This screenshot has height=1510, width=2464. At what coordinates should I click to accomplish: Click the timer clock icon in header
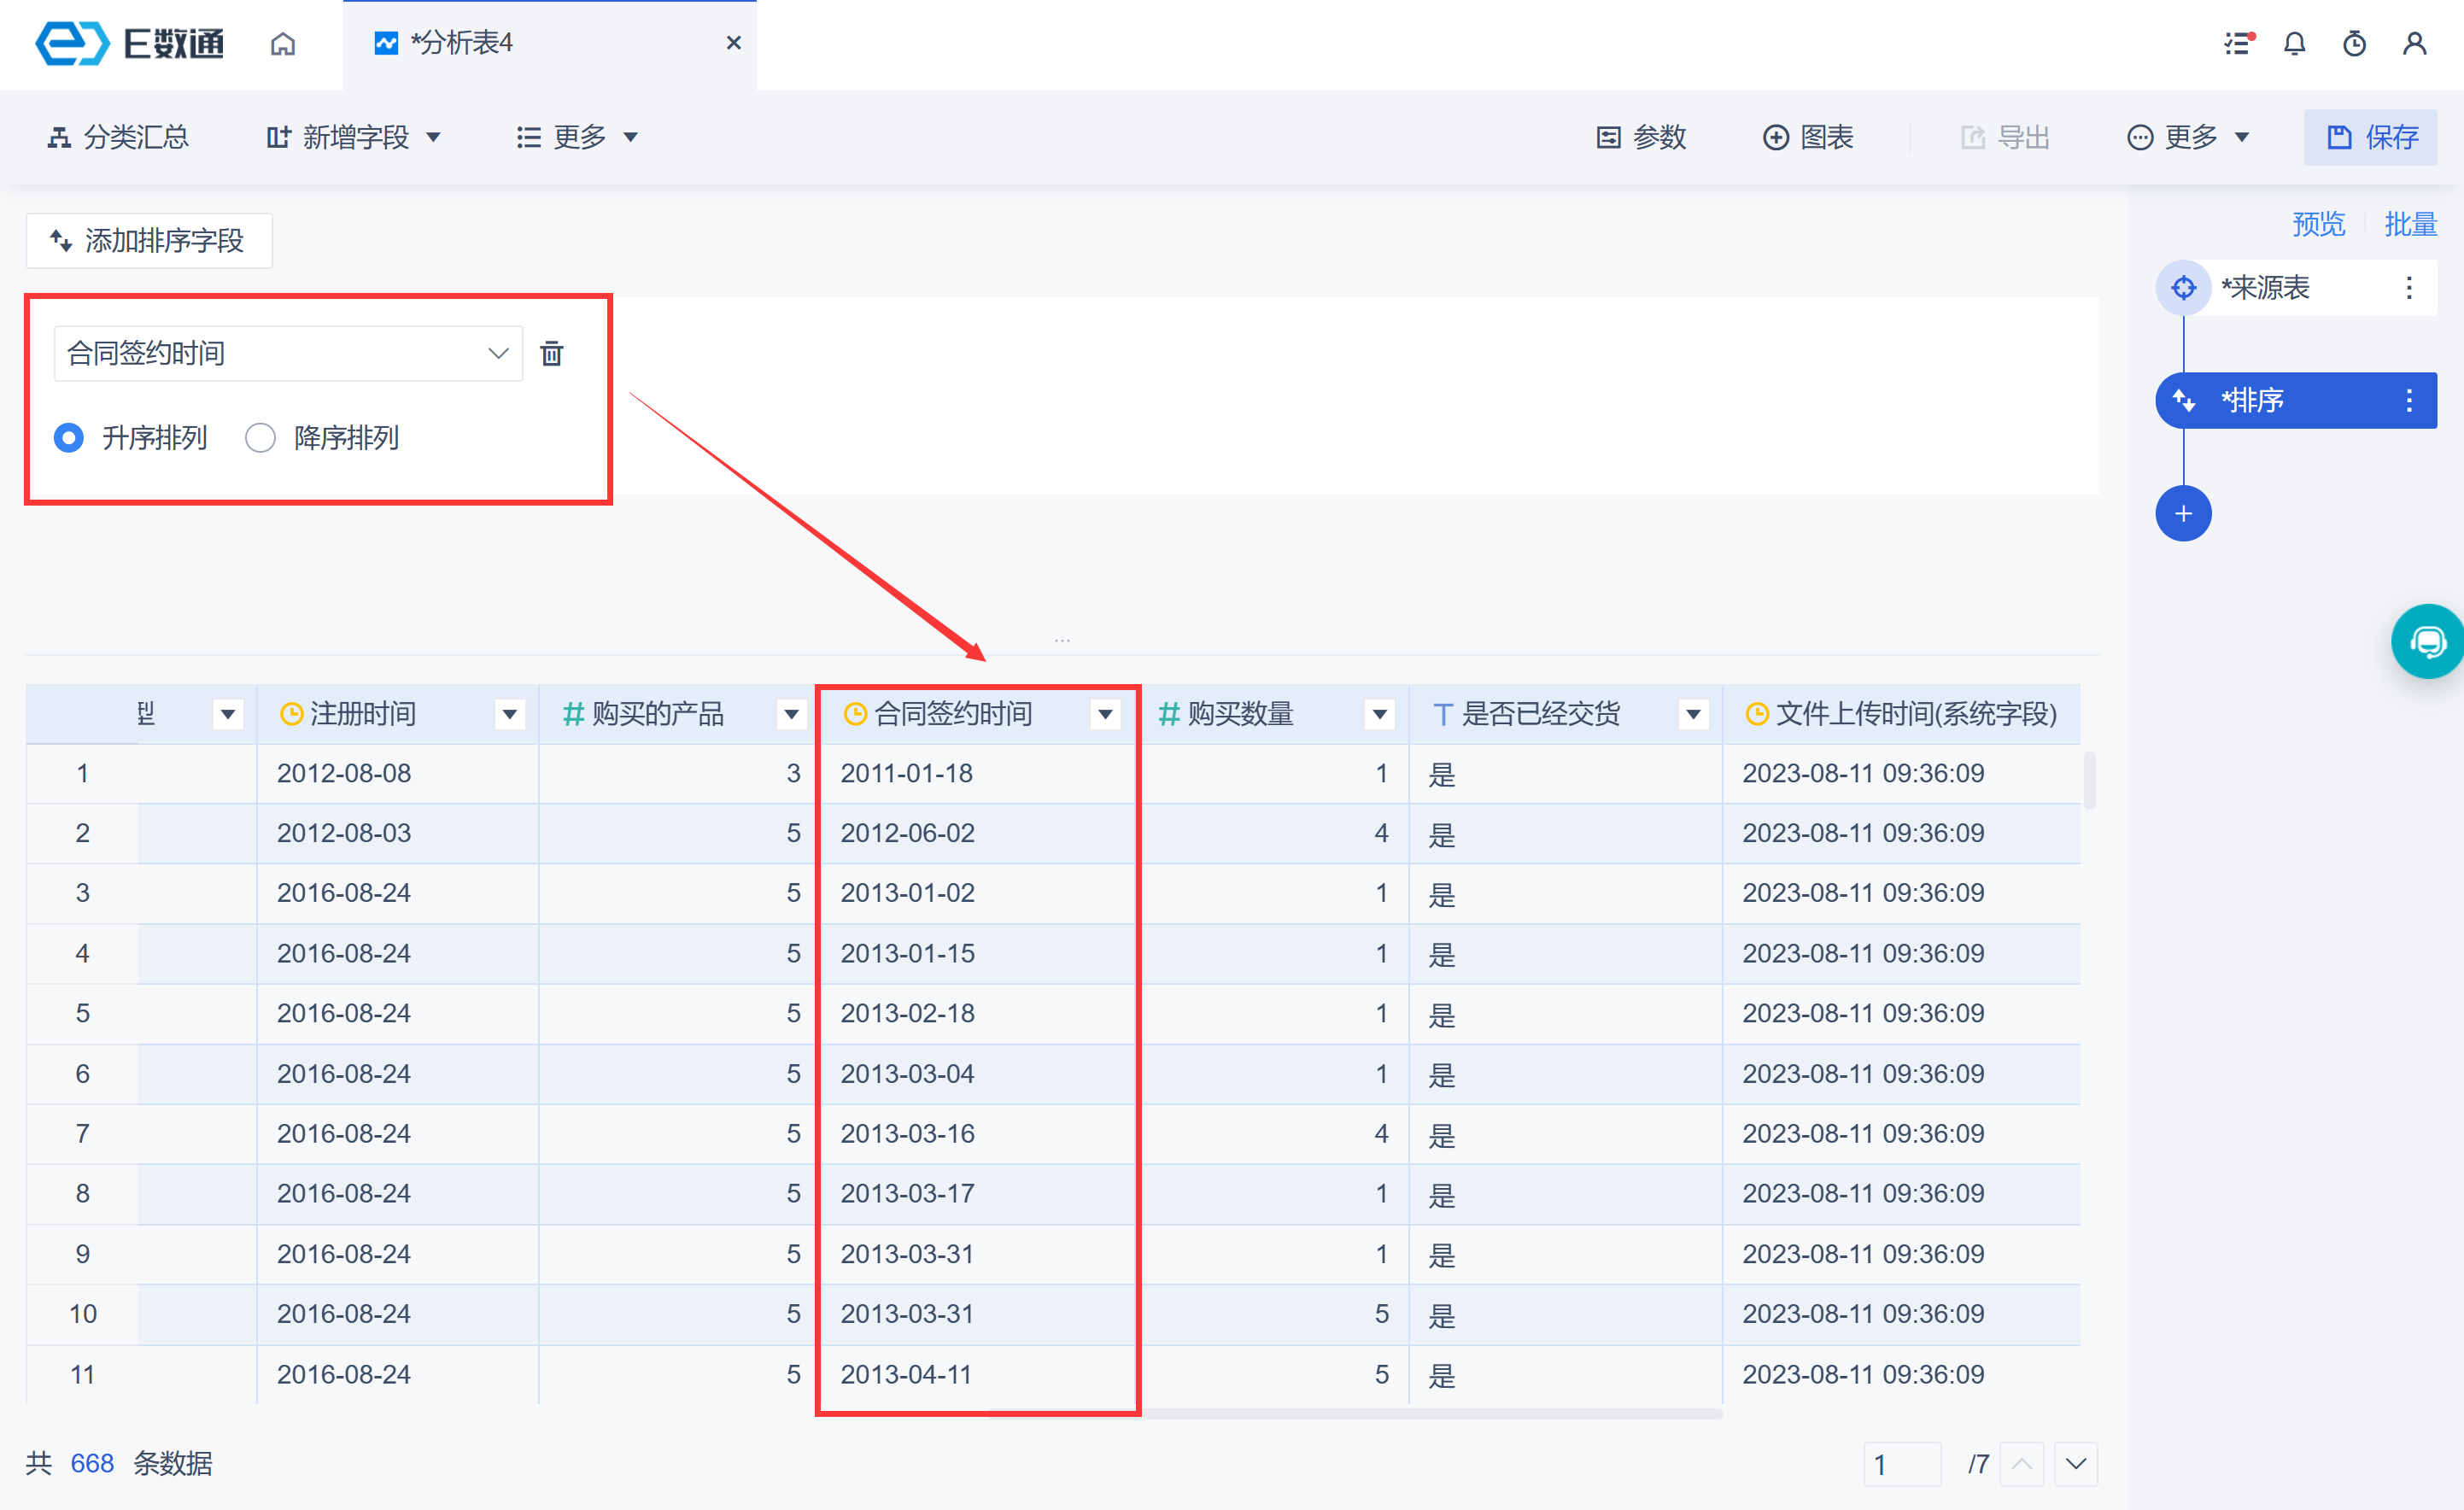tap(2354, 44)
